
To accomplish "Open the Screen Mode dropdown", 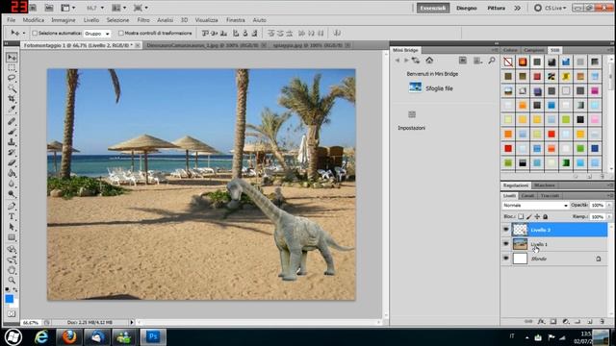I will 141,8.
